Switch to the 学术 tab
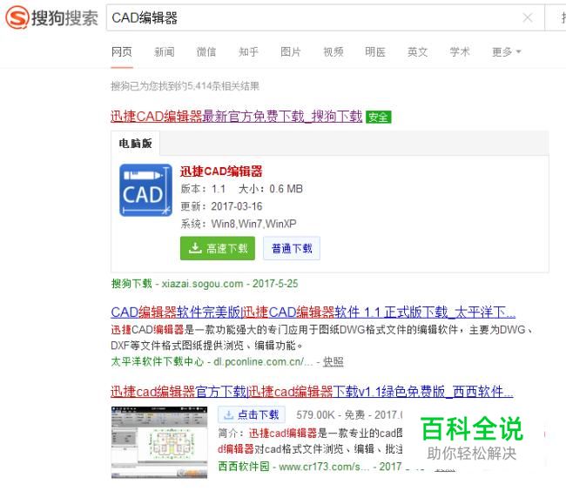This screenshot has height=491, width=566. [460, 52]
